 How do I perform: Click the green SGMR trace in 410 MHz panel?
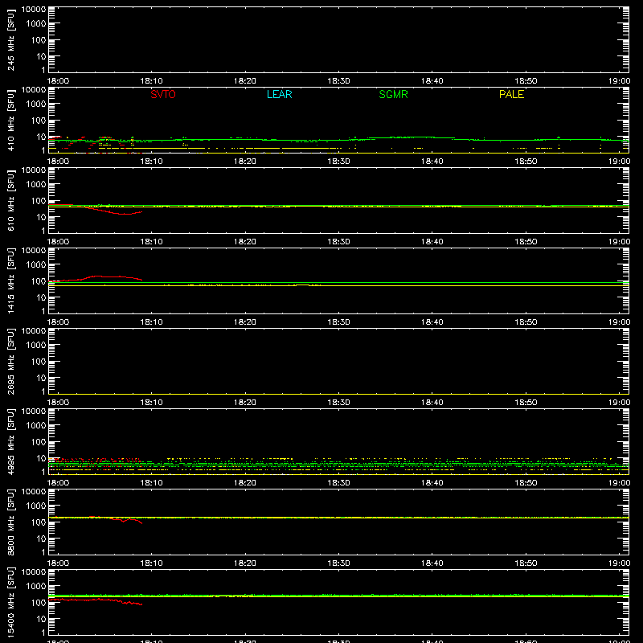pyautogui.click(x=338, y=139)
